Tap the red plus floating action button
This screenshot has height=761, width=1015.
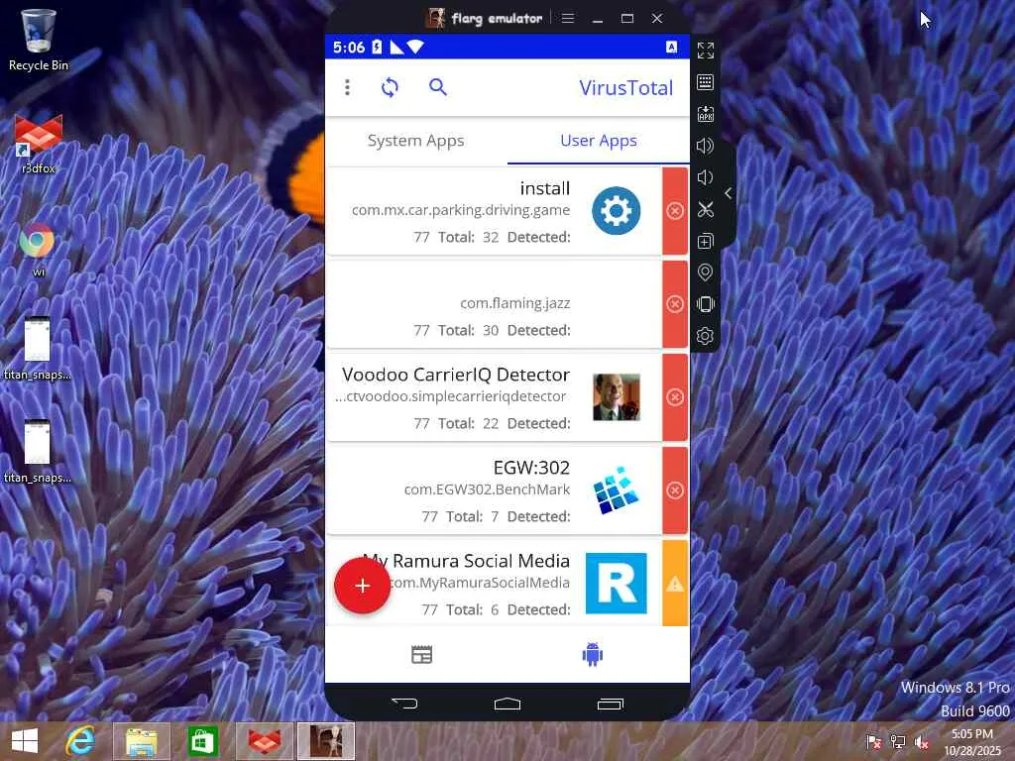tap(363, 586)
